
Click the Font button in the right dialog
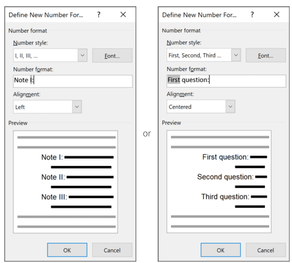coord(266,55)
